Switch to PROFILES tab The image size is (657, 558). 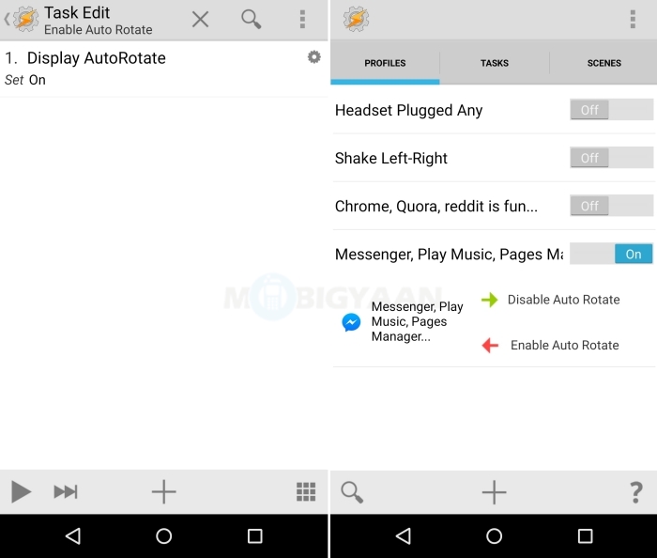pyautogui.click(x=385, y=63)
